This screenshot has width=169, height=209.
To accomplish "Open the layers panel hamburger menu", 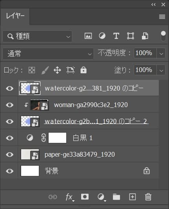I will pos(162,17).
